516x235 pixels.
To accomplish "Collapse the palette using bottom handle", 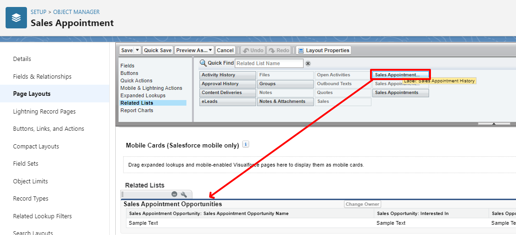I will tap(493, 124).
